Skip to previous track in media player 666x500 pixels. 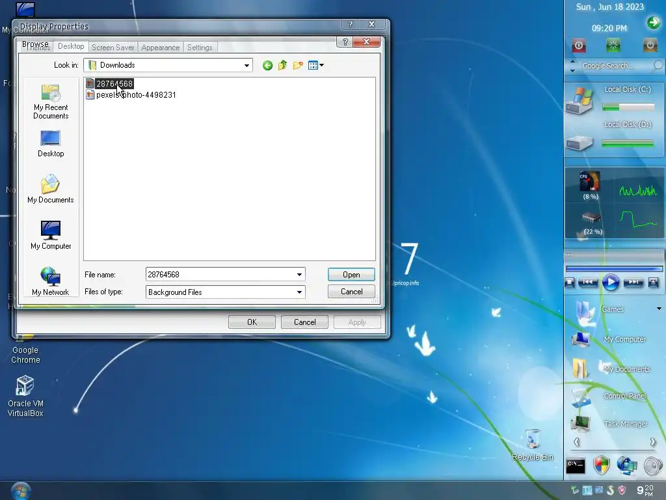point(588,282)
